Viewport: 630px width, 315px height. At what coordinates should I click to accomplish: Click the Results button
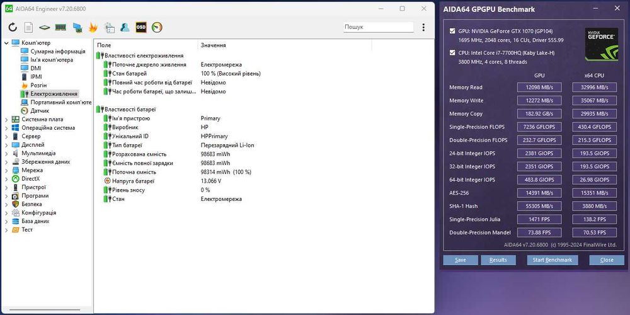[x=498, y=260]
